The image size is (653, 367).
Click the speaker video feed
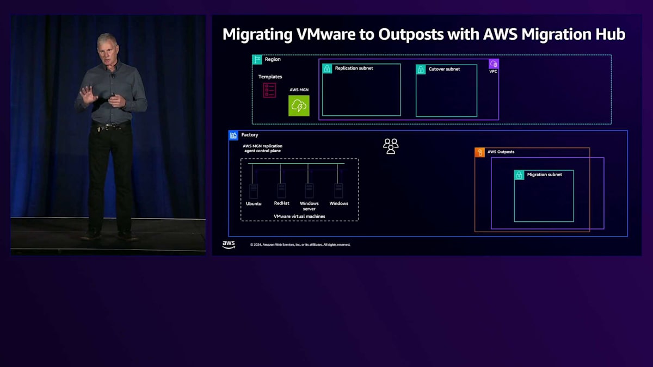click(108, 134)
